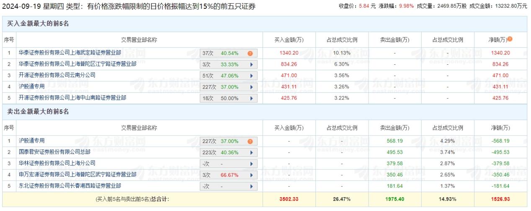Click arrow icon in 华泰证券上海普陀区江宁路 row
This screenshot has height=211, width=531.
tap(251, 65)
